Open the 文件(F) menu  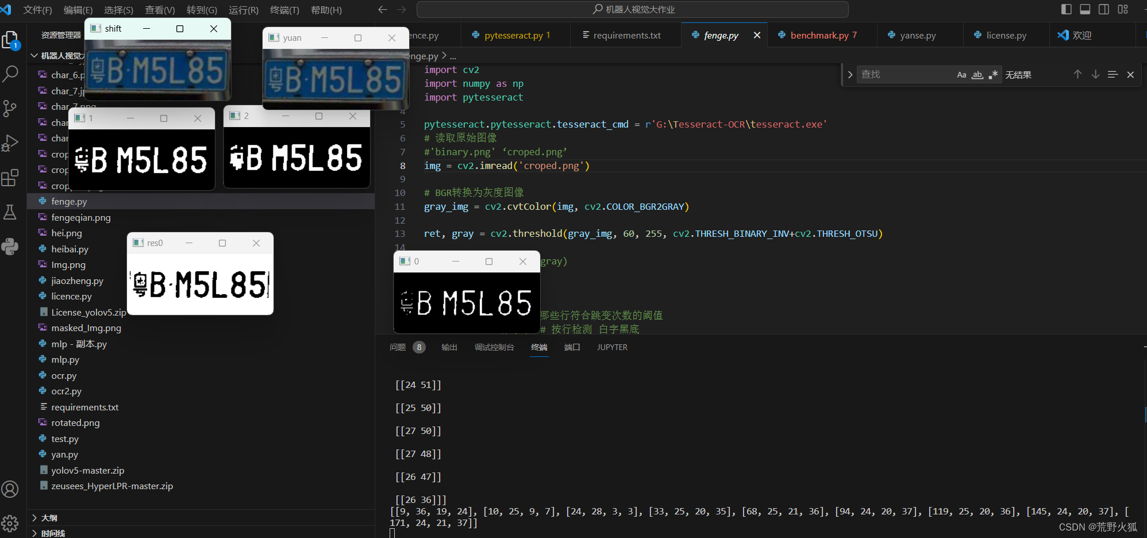click(x=37, y=10)
